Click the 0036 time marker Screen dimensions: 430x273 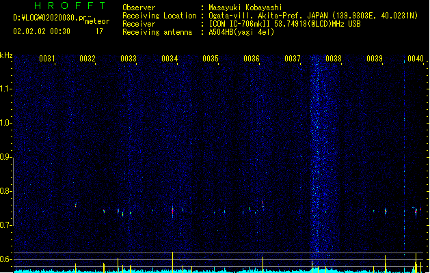tap(252, 59)
